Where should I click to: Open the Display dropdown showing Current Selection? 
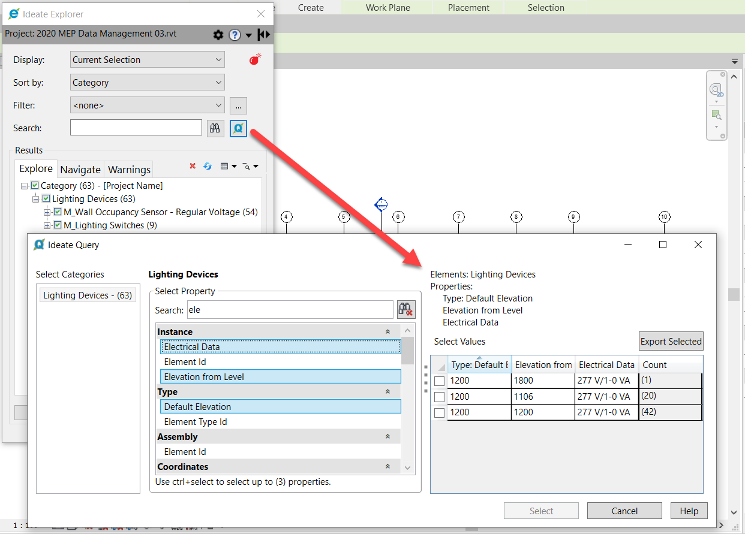click(x=148, y=59)
